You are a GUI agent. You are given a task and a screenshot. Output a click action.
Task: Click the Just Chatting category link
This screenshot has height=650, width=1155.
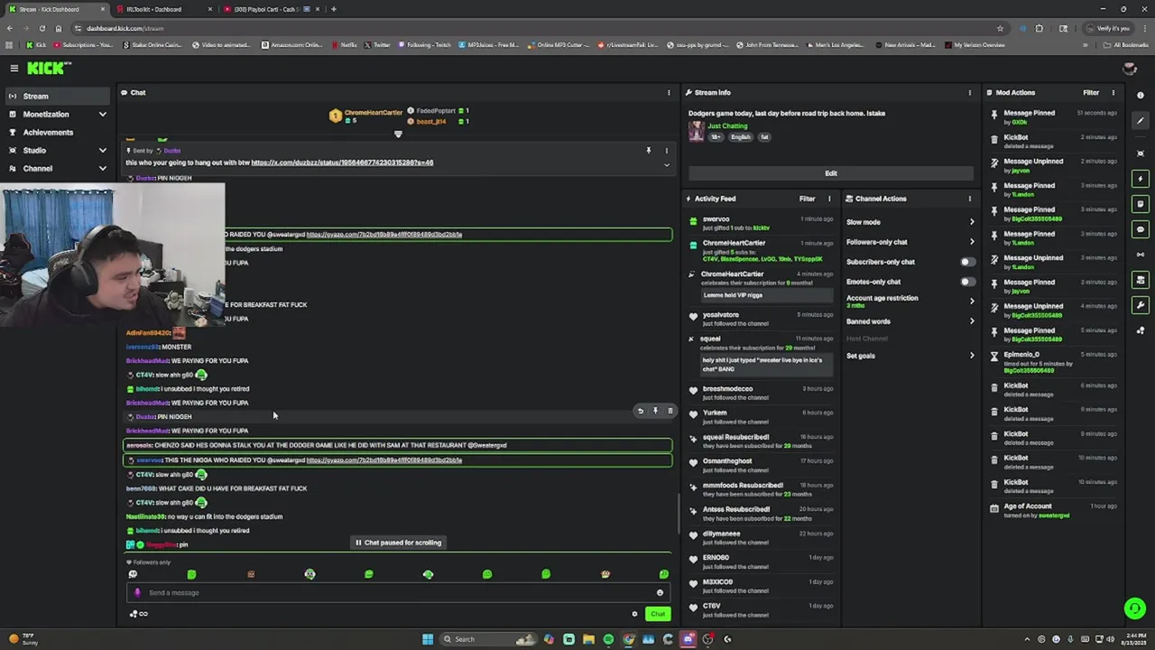pos(727,126)
